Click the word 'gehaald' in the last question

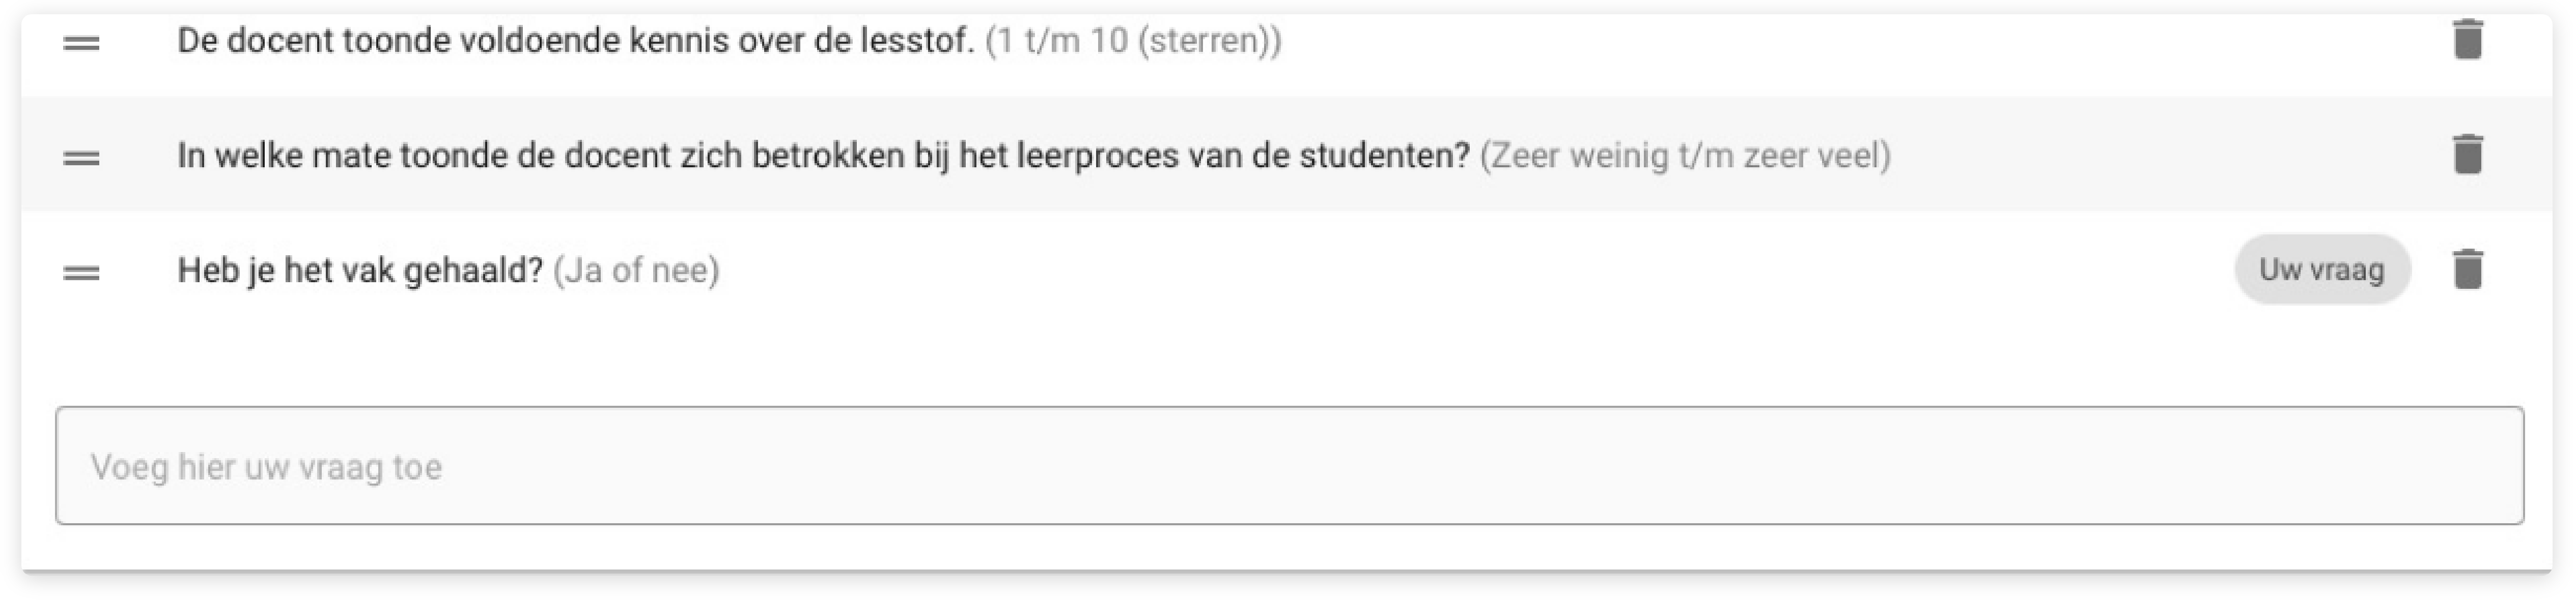click(x=472, y=271)
